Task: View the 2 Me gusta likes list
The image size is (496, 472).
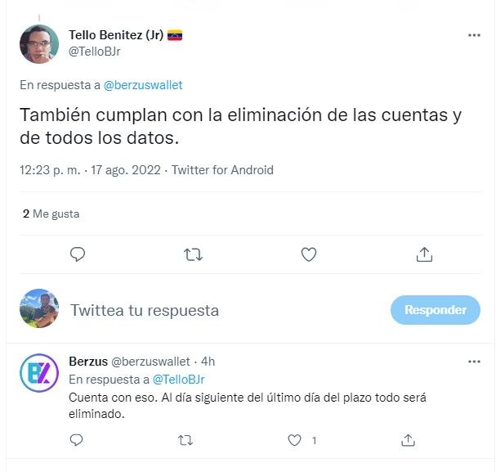Action: (x=51, y=214)
